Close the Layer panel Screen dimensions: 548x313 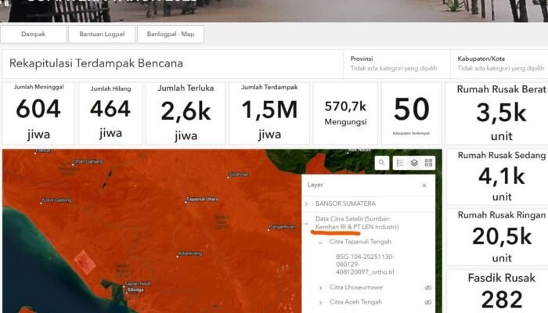coord(424,185)
